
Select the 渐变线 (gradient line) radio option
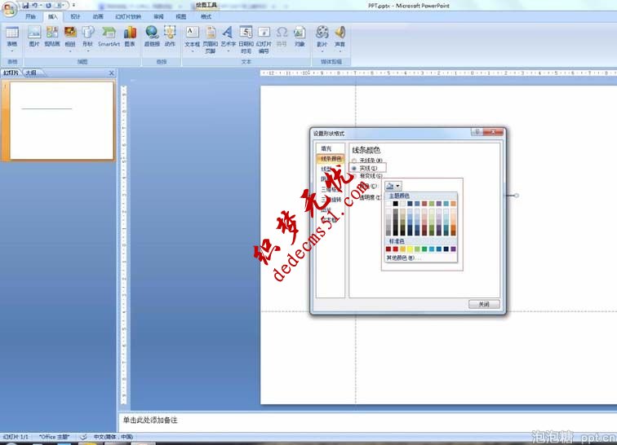354,176
